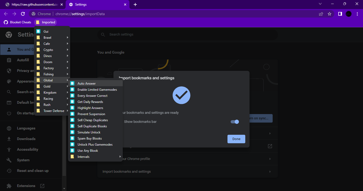
Task: Expand the Dinos bookmark folder
Action: click(52, 56)
